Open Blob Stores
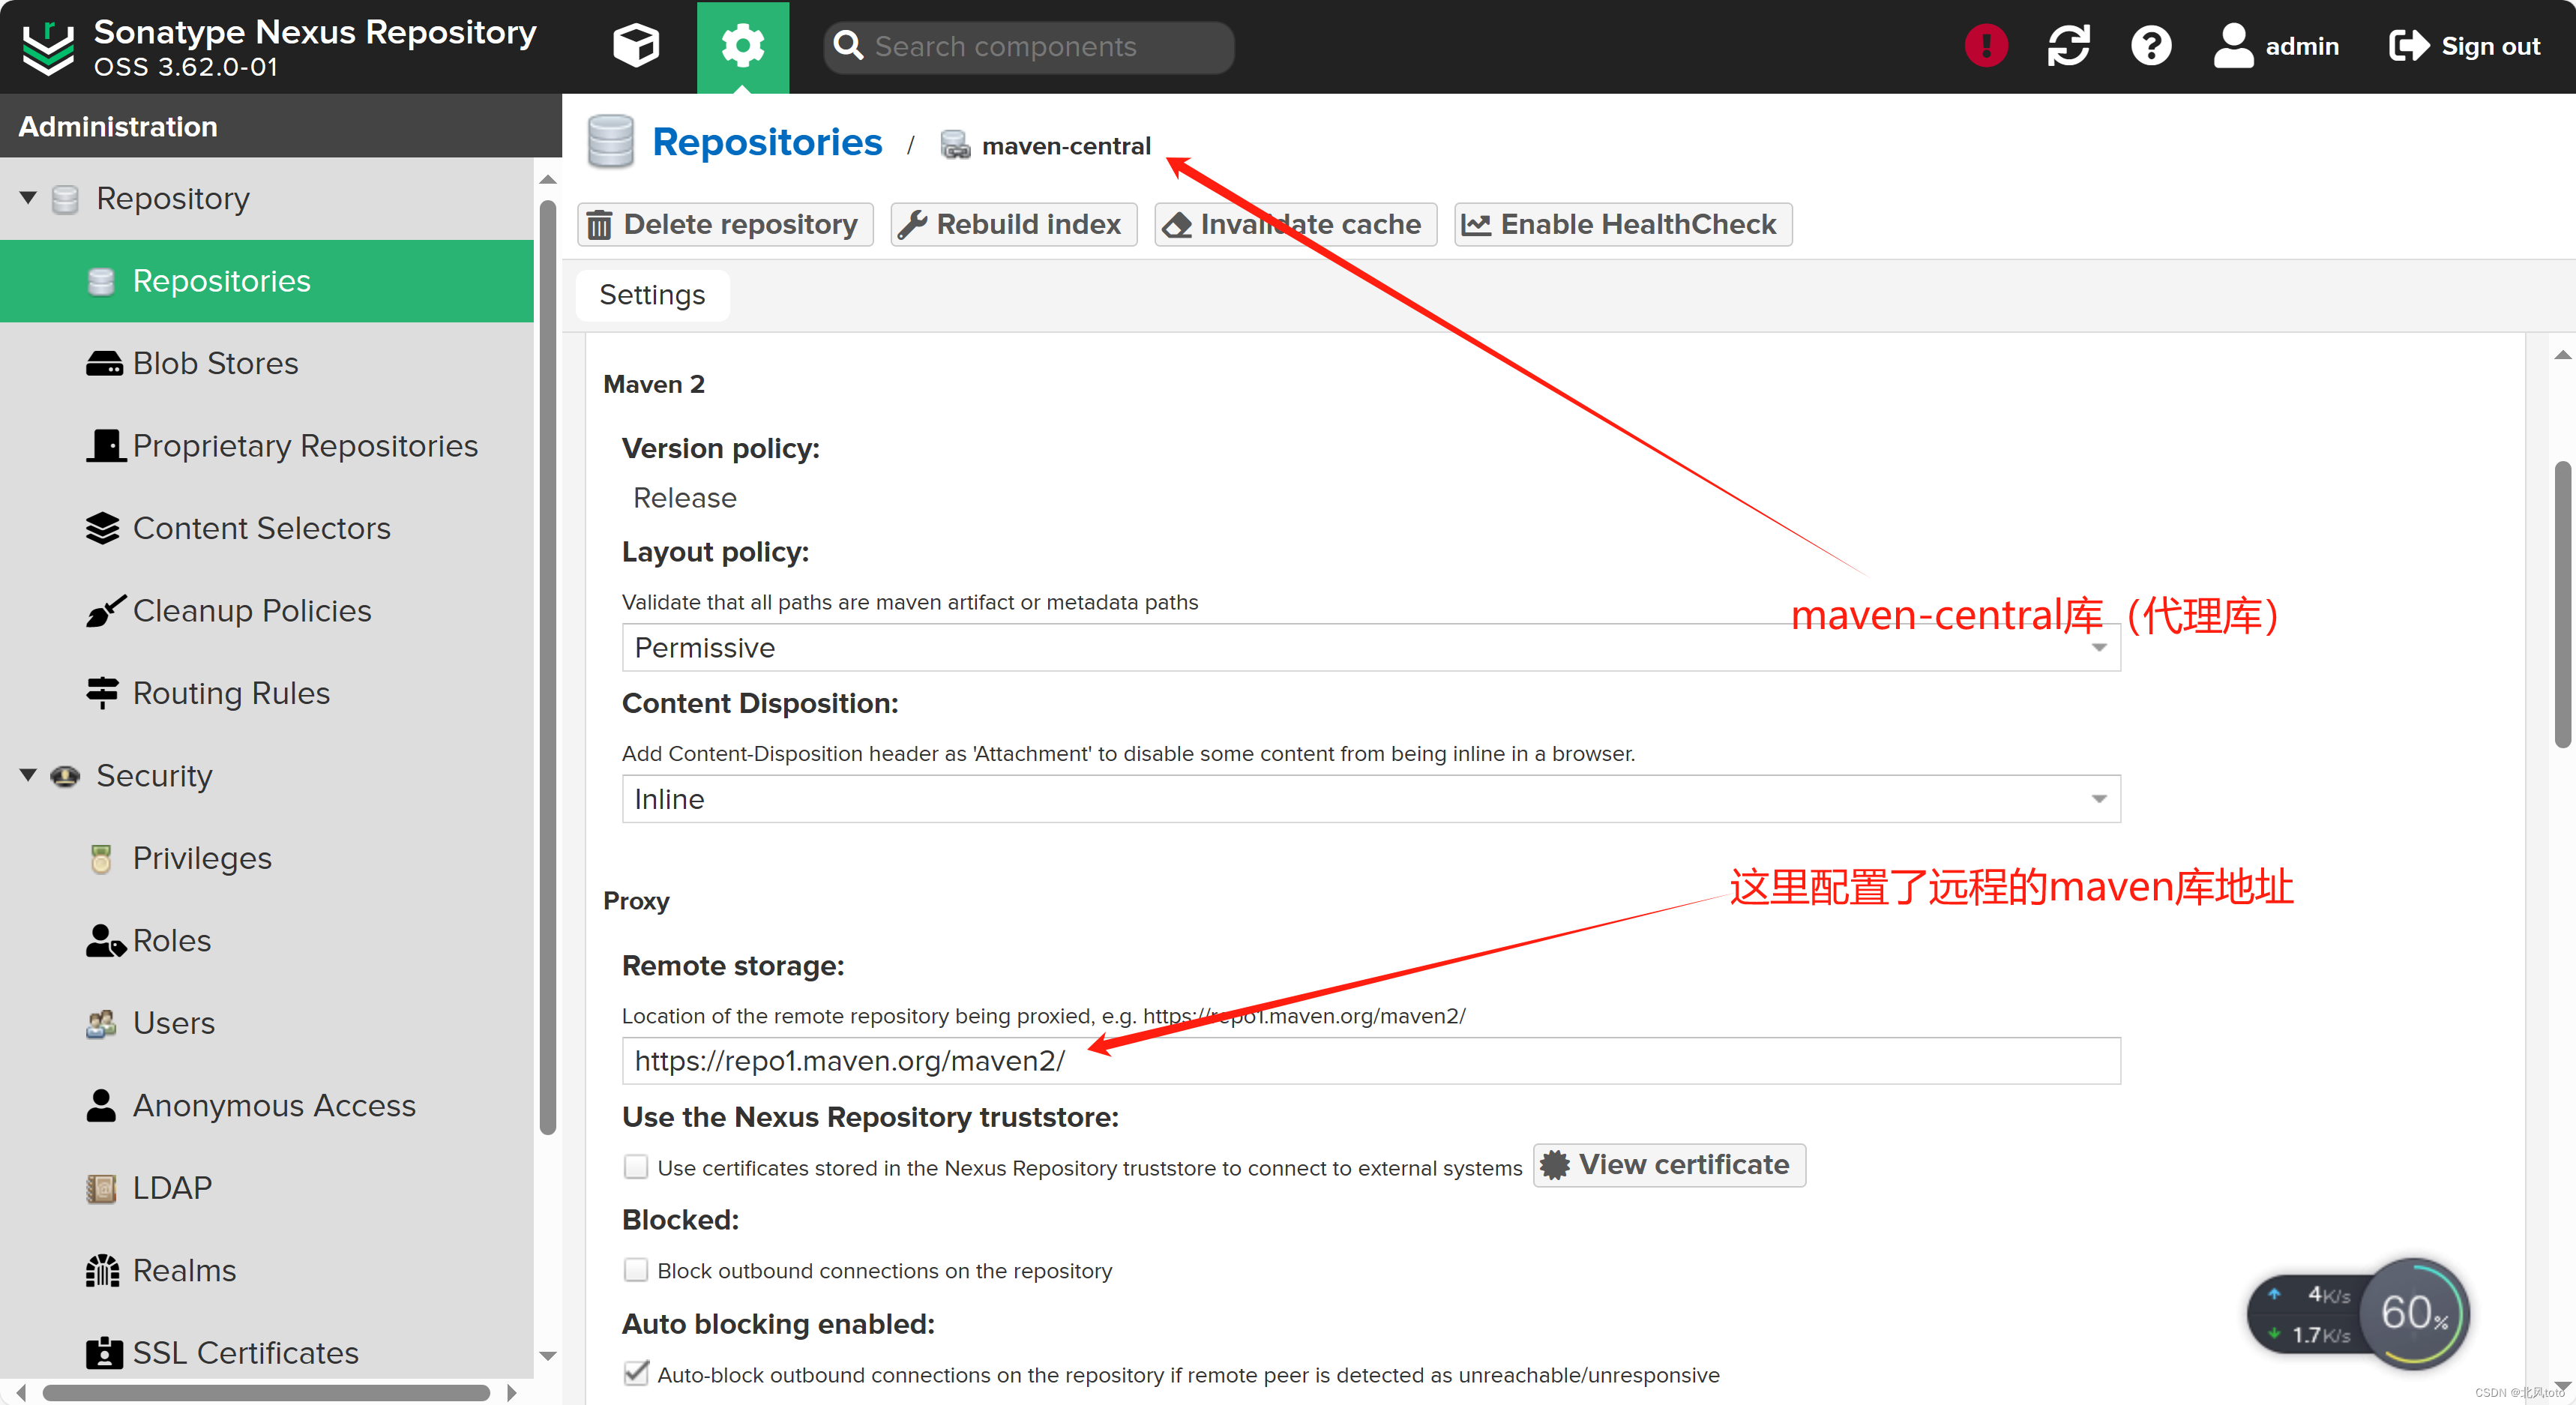 (215, 363)
